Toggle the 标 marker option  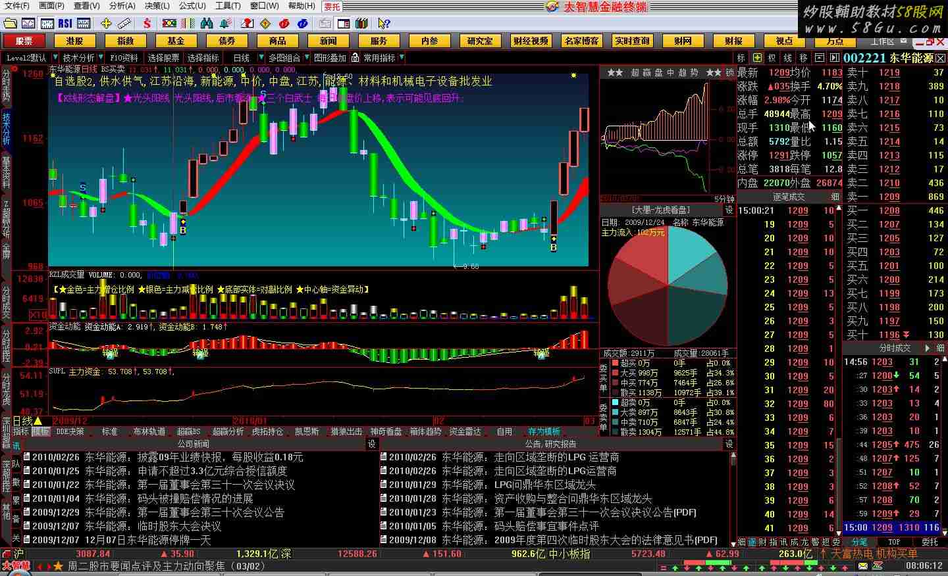coord(741,58)
